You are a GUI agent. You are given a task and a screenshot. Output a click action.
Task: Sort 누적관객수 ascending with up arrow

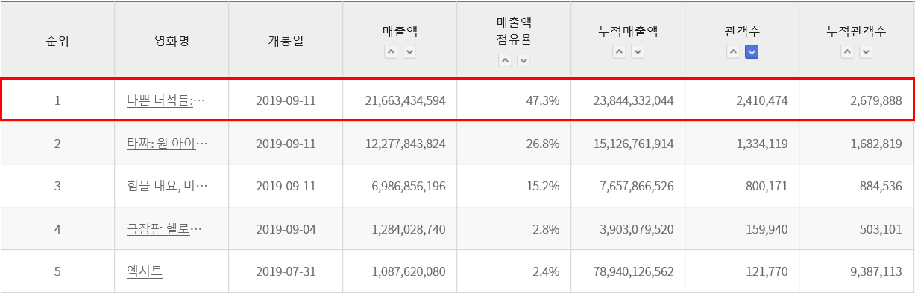847,51
